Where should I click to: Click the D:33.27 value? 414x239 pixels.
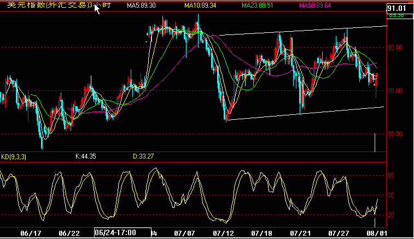click(143, 156)
